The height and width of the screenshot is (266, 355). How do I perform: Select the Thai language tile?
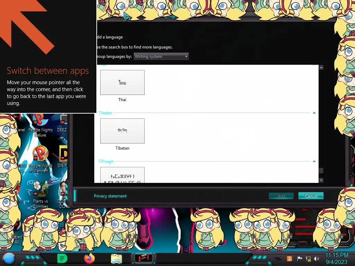click(122, 82)
